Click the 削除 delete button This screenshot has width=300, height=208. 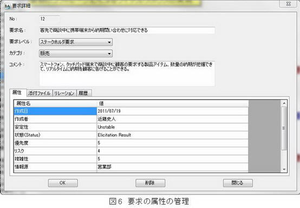[x=150, y=183]
